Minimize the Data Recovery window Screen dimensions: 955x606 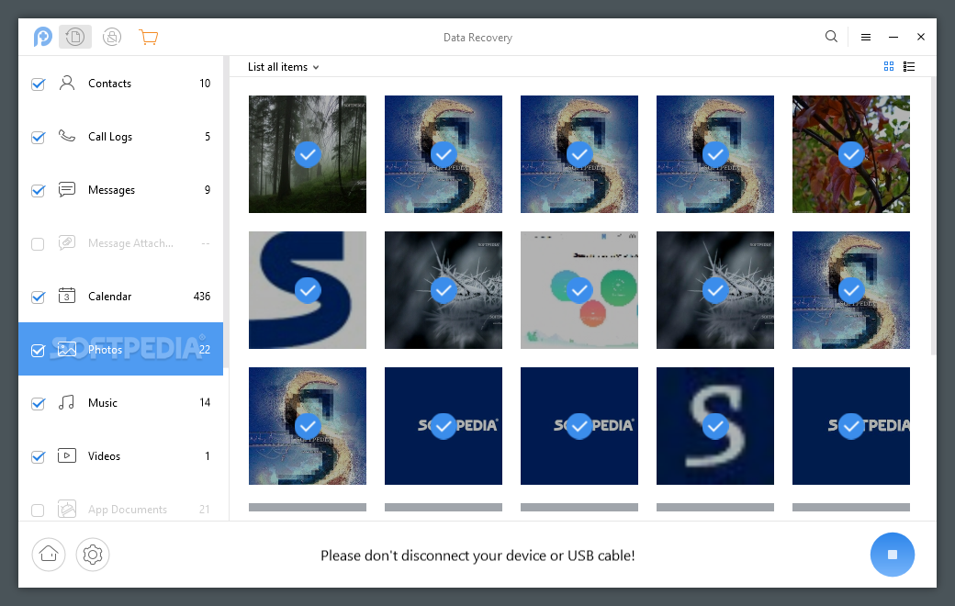(x=893, y=37)
